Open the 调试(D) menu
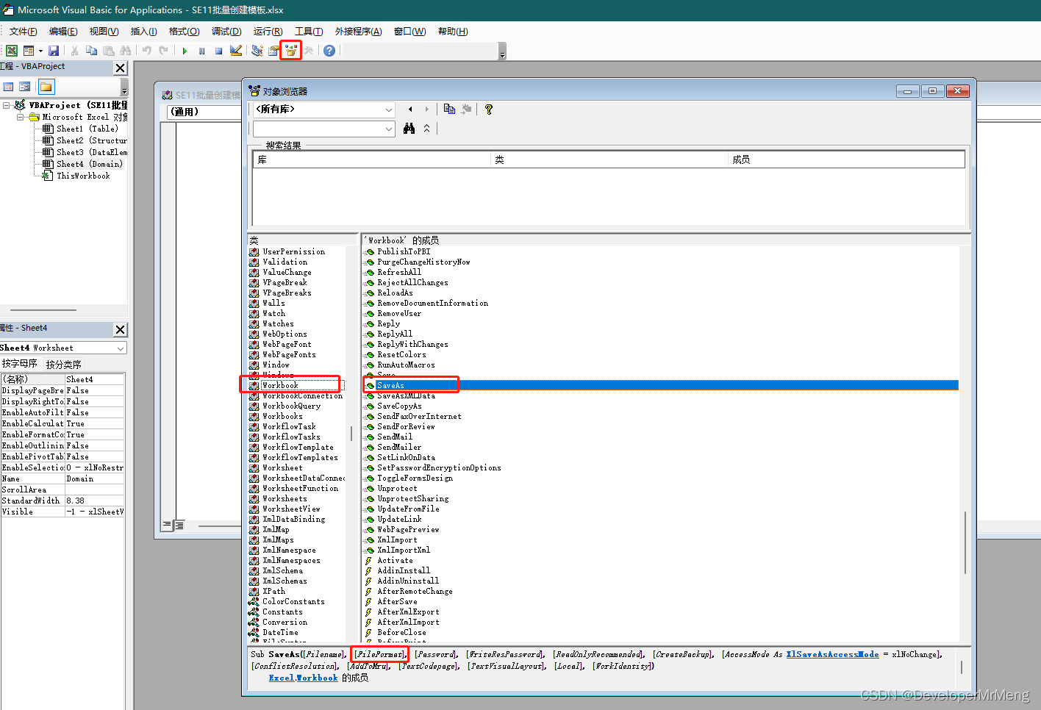This screenshot has height=710, width=1041. (x=226, y=31)
